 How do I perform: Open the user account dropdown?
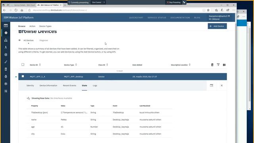219,17
